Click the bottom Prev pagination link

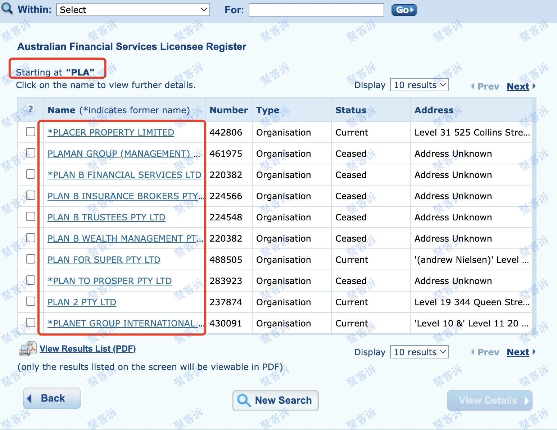point(488,352)
